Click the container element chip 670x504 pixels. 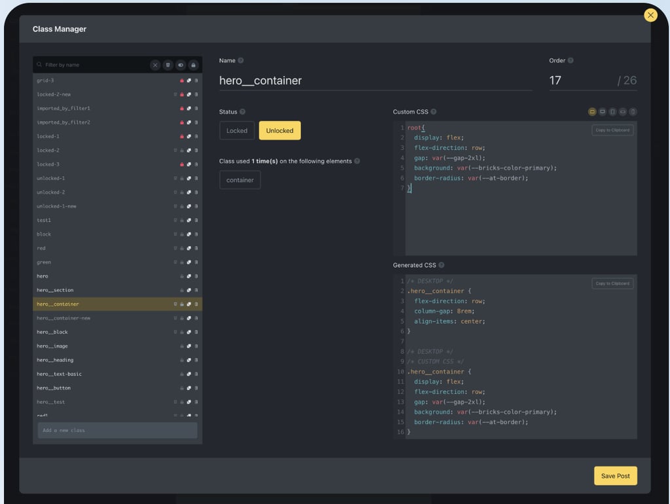point(239,180)
